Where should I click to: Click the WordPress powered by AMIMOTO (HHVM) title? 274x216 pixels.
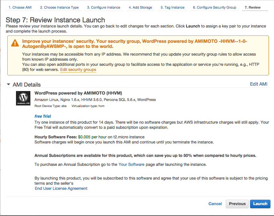point(78,93)
